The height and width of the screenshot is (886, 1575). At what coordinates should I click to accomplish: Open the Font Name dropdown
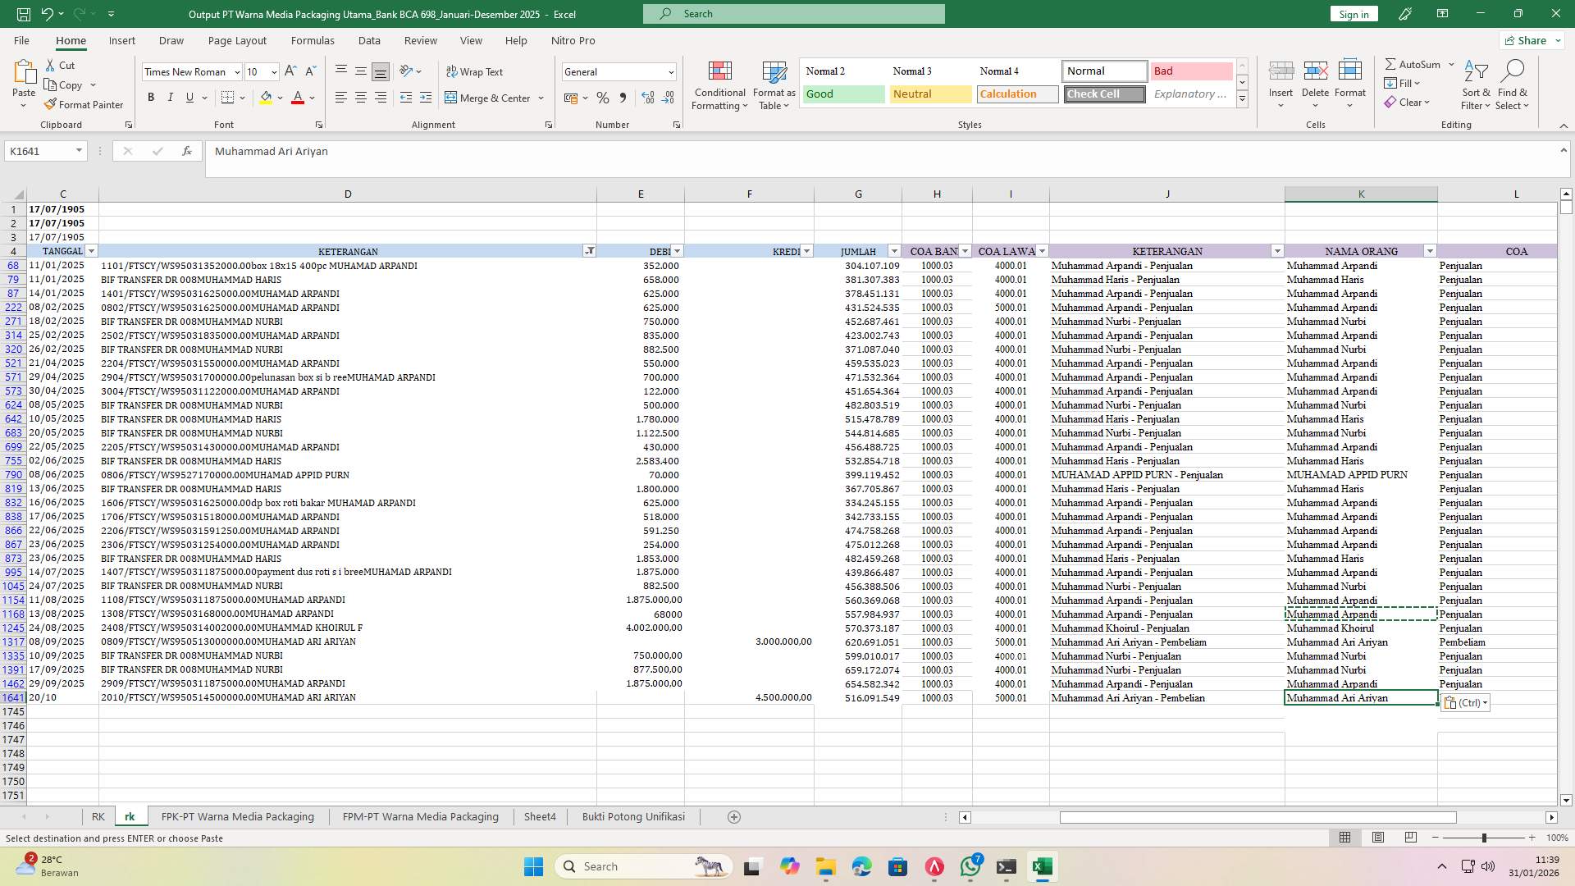click(187, 71)
